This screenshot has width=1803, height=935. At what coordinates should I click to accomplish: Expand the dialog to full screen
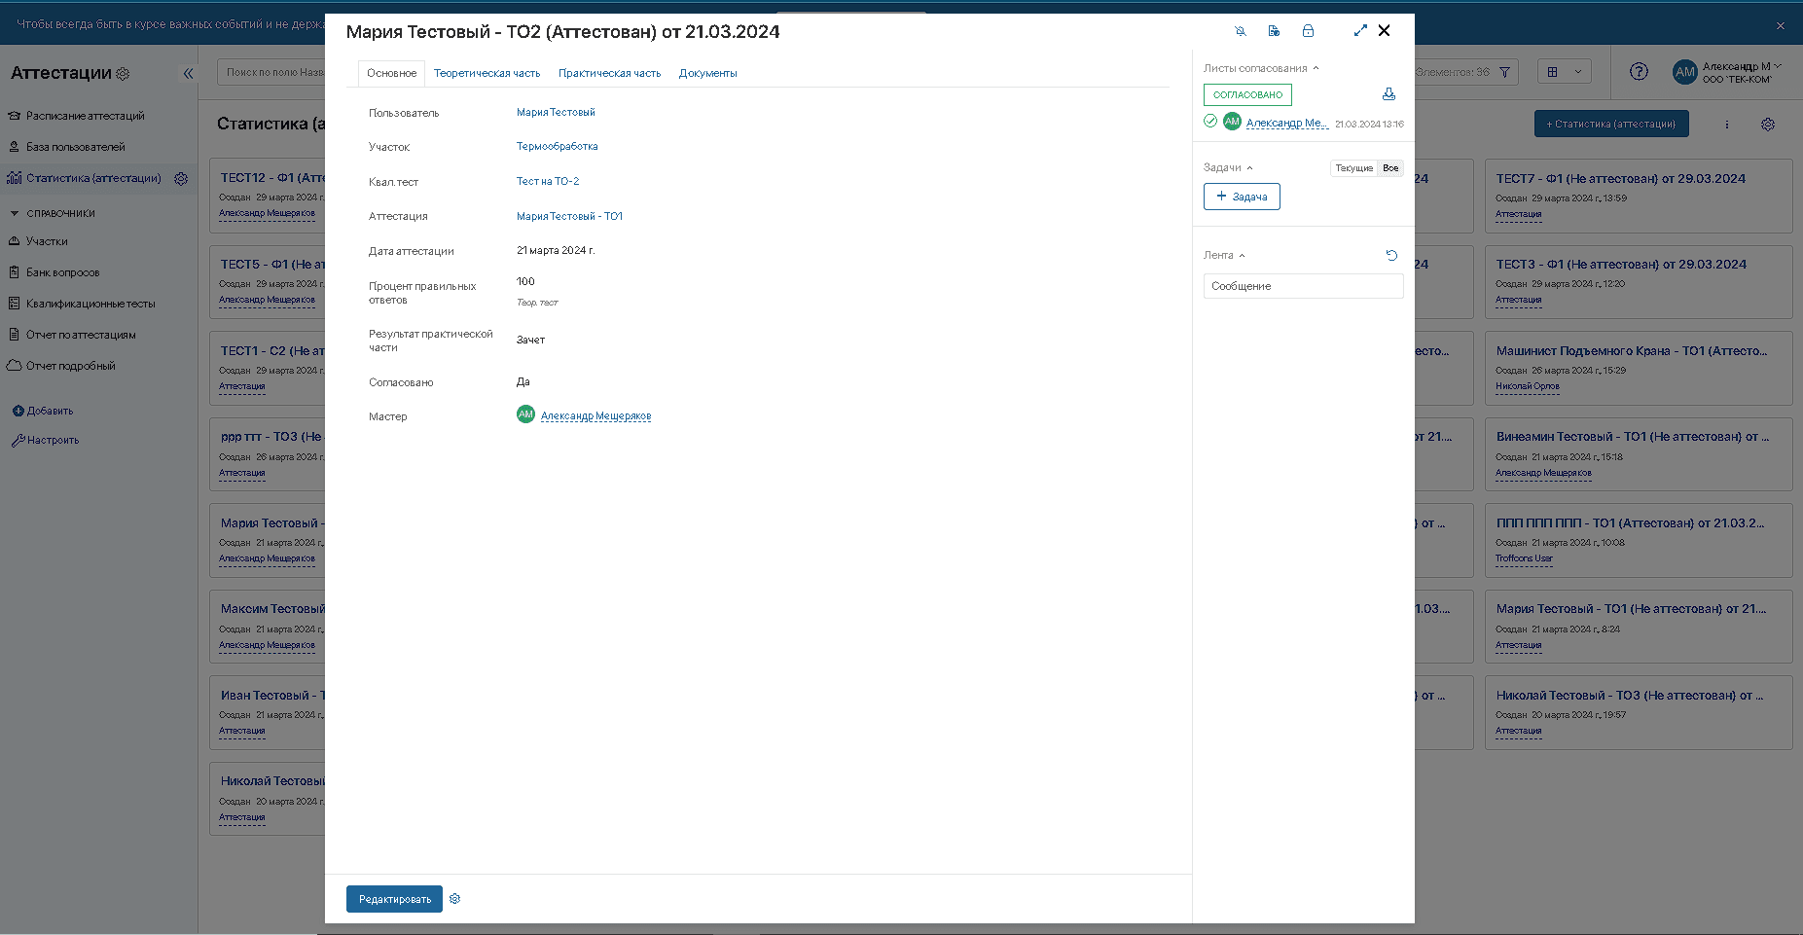tap(1360, 31)
